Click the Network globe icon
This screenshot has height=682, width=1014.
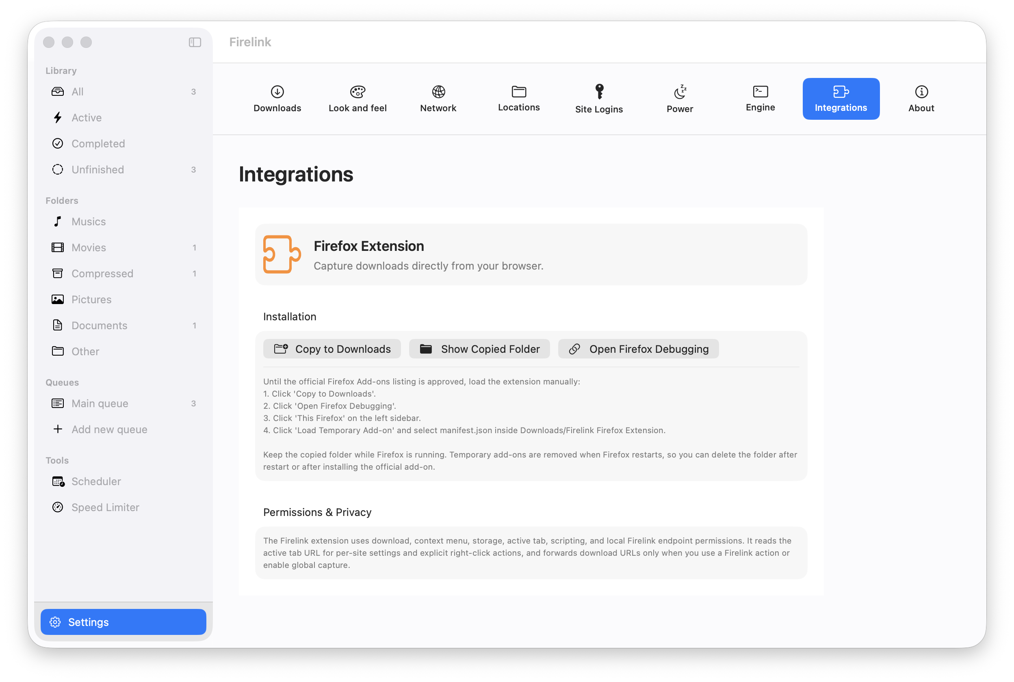pos(438,92)
